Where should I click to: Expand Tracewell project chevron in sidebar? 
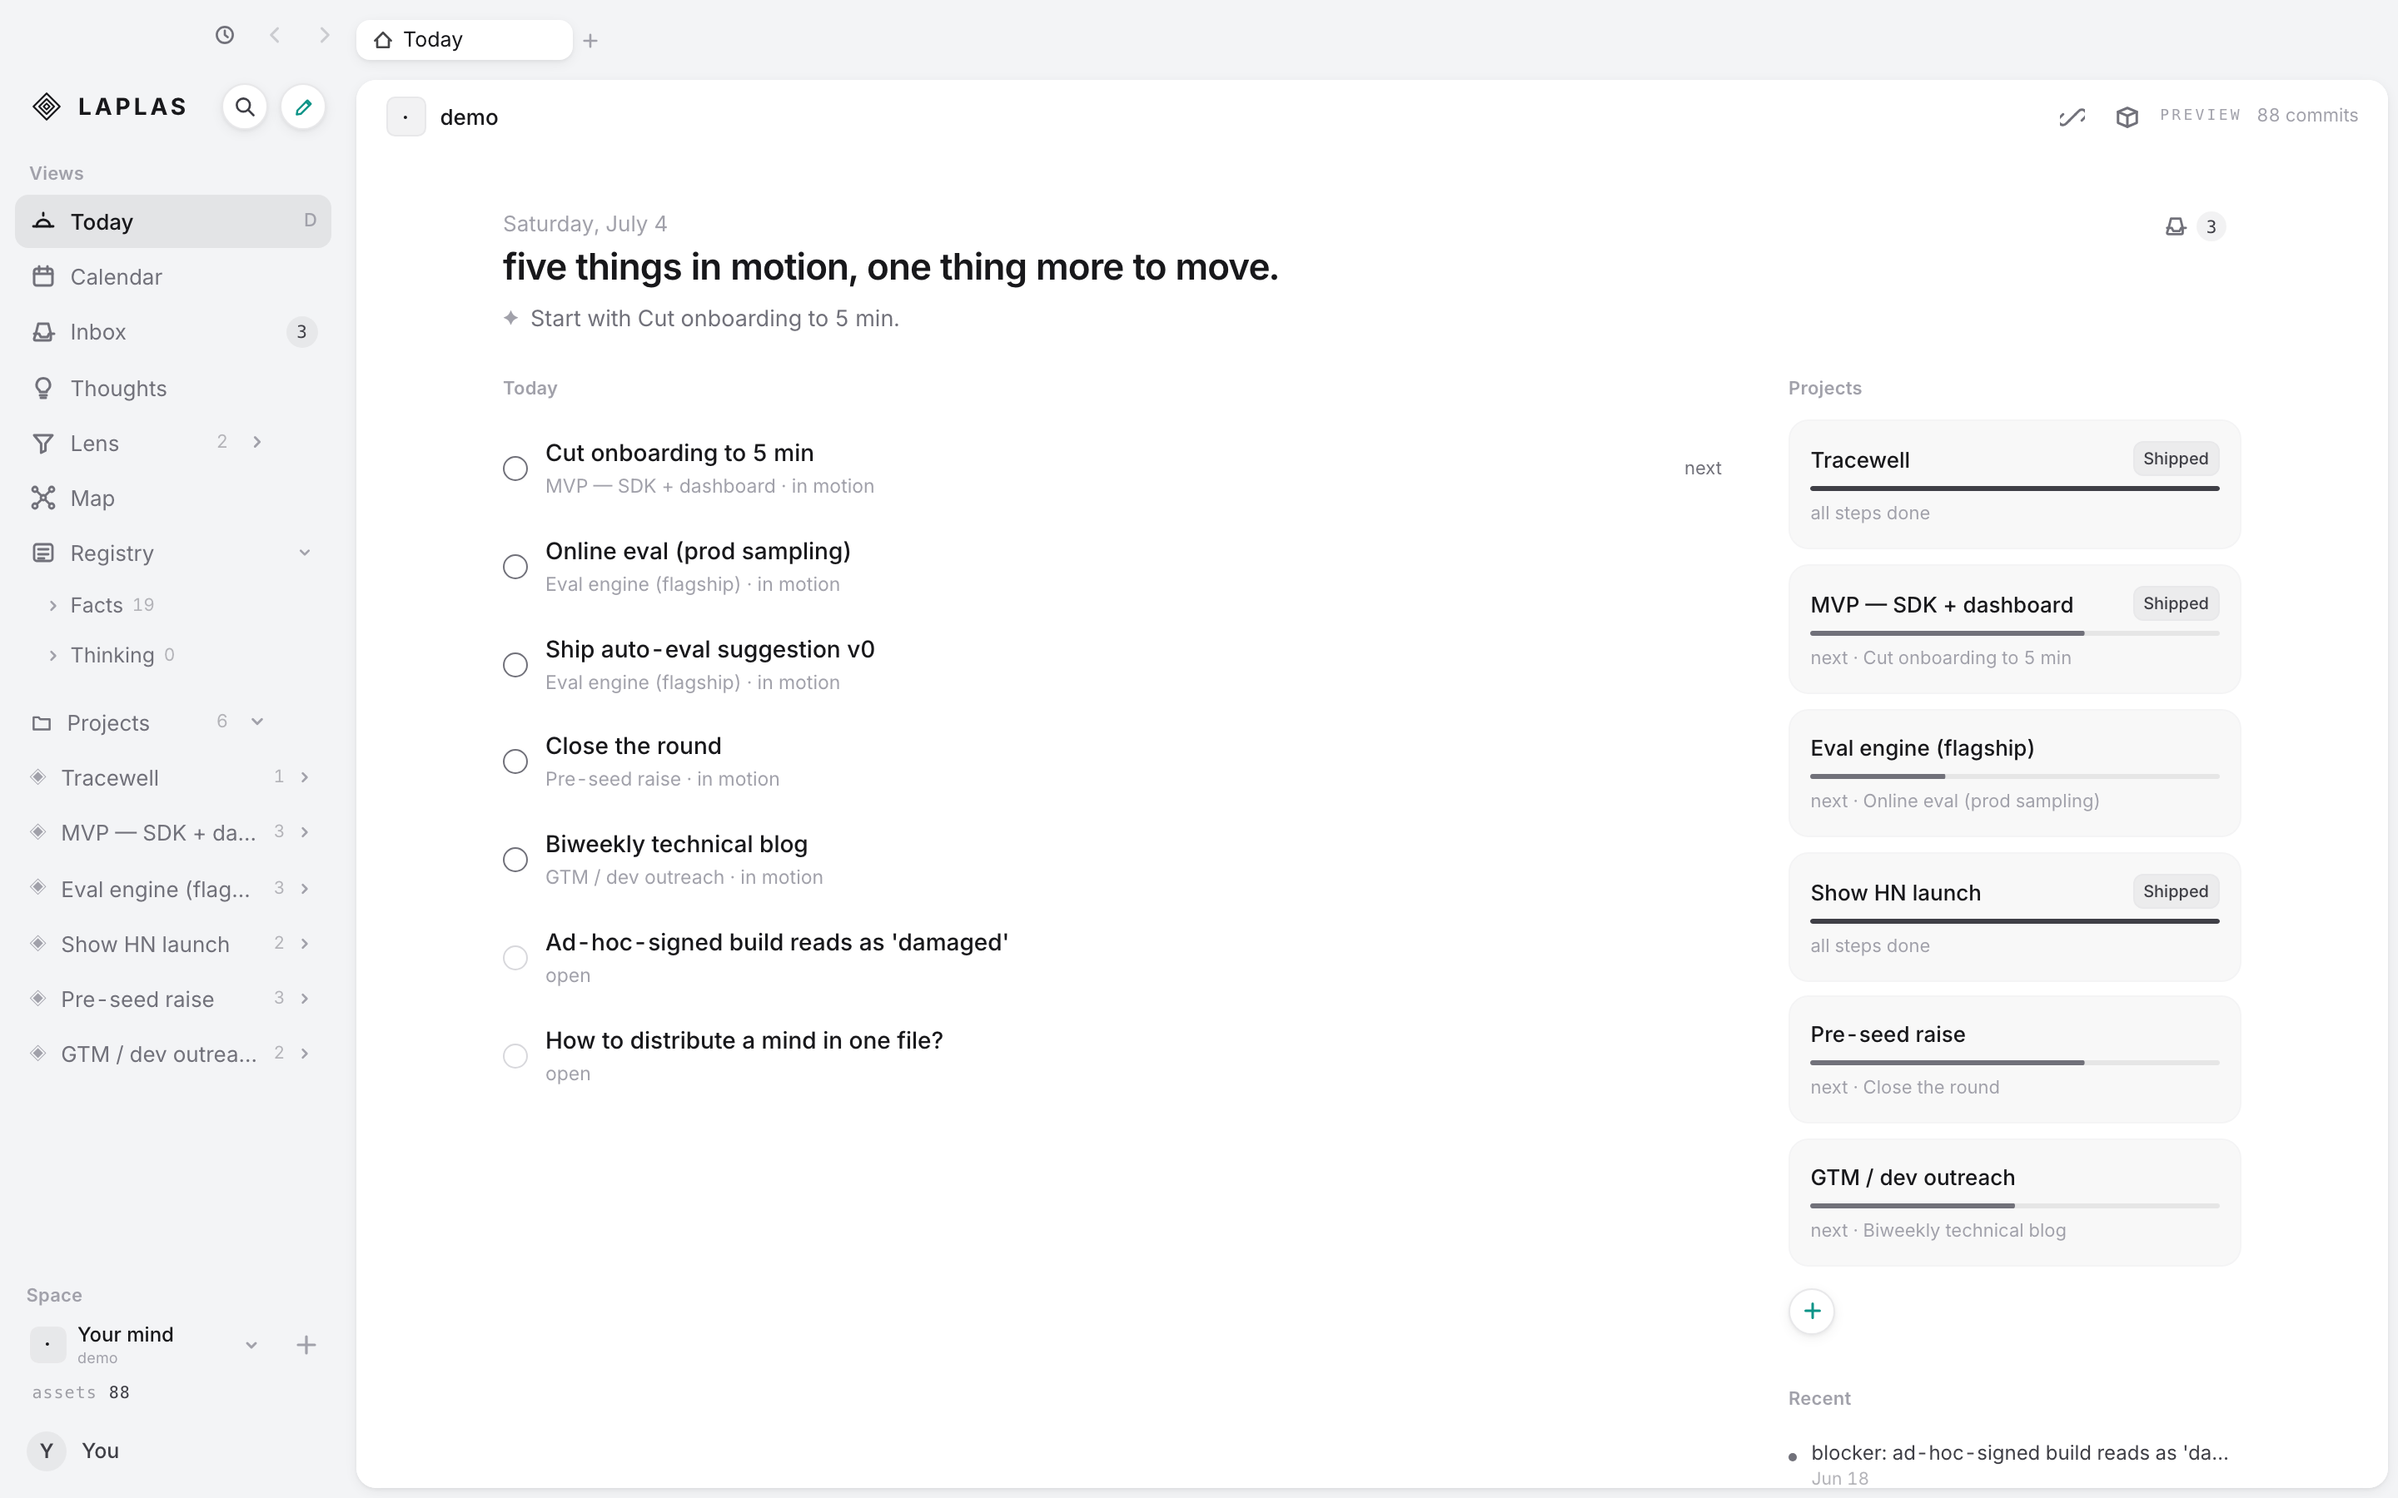click(x=306, y=778)
